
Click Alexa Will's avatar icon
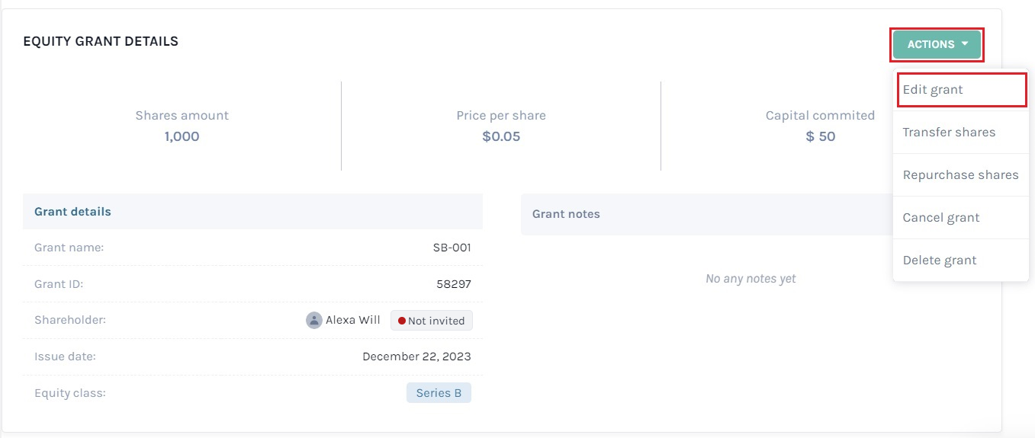pyautogui.click(x=313, y=321)
